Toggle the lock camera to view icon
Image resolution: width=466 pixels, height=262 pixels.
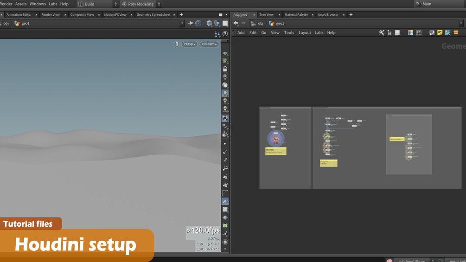coord(177,44)
